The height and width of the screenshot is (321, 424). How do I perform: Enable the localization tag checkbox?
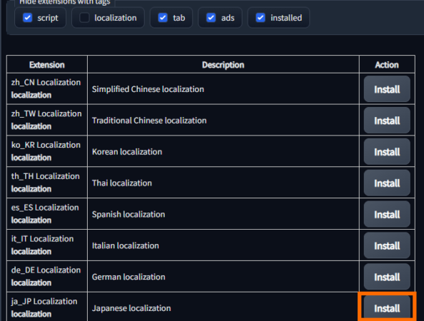pos(84,18)
